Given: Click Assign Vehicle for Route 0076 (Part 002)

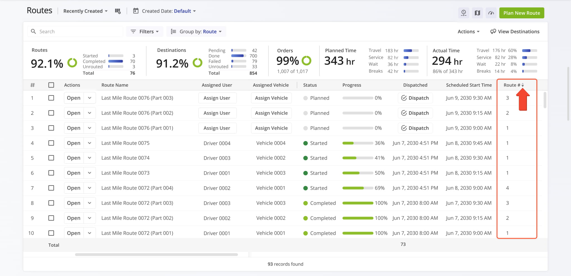Looking at the screenshot, I should click(x=271, y=113).
